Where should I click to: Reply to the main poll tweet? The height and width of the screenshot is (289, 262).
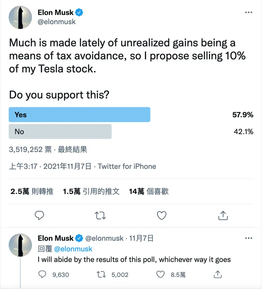40,216
